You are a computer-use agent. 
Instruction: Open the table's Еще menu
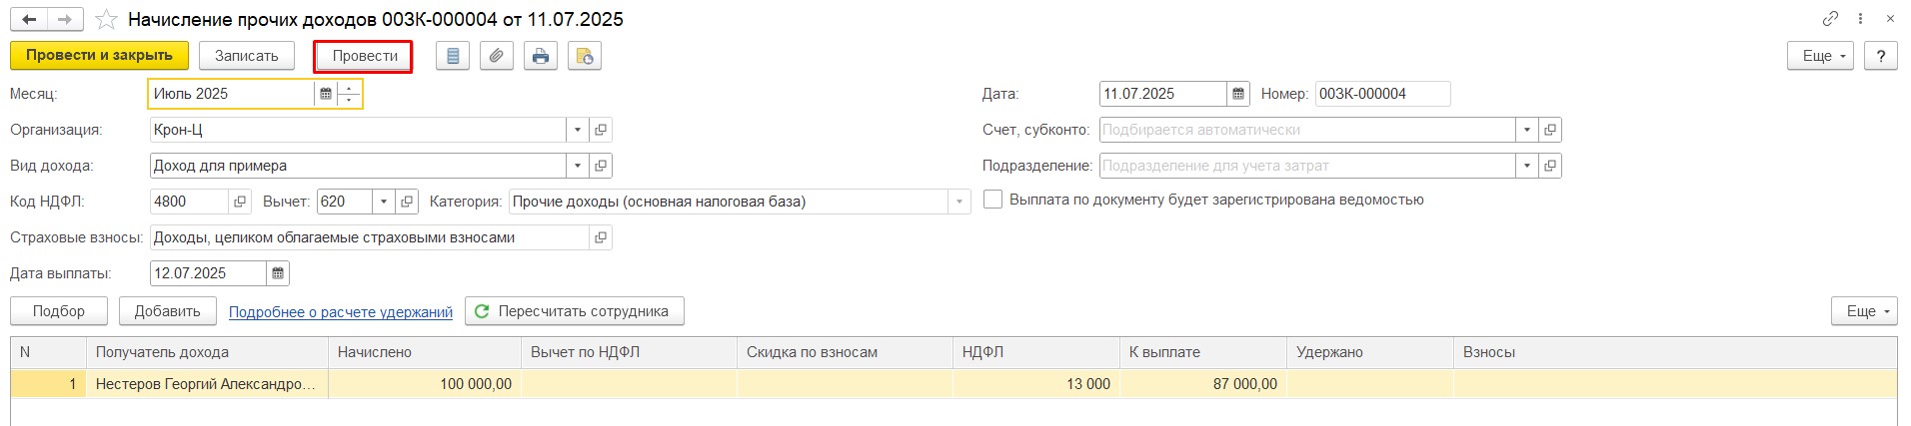coord(1863,311)
